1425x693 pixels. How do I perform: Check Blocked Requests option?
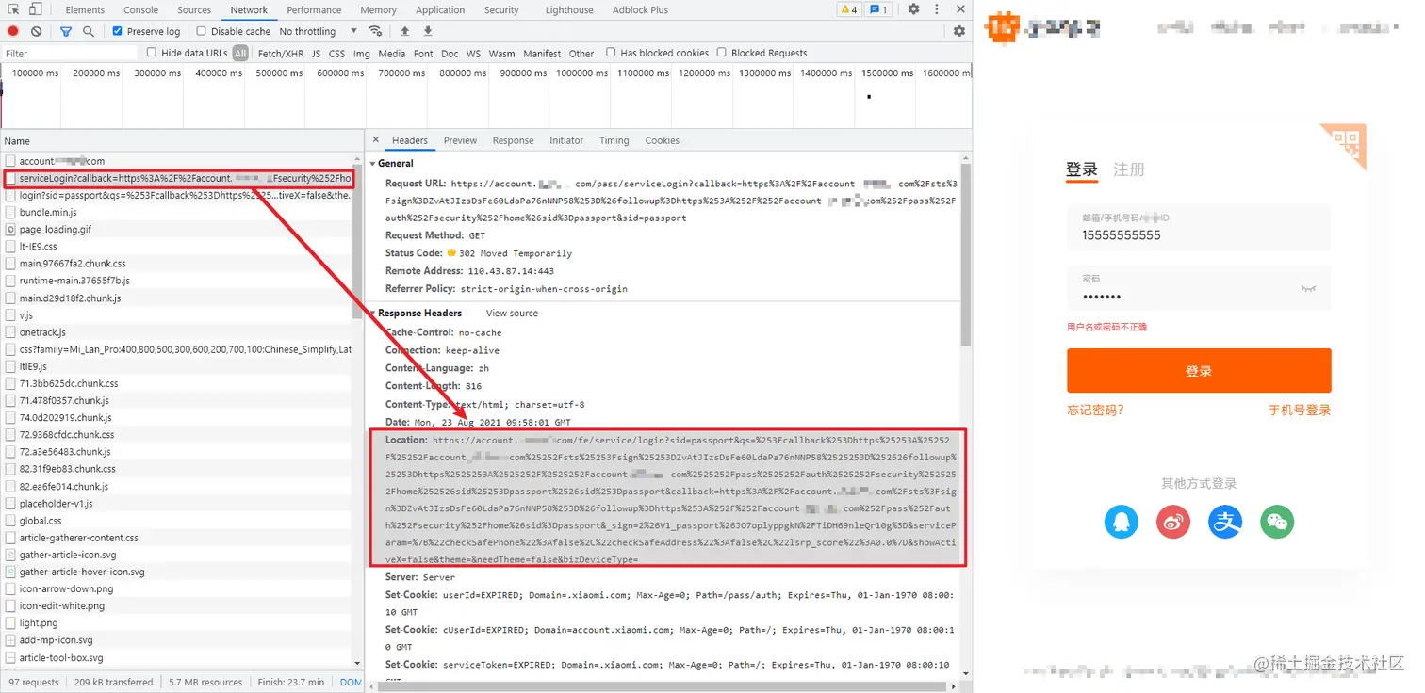[x=722, y=53]
